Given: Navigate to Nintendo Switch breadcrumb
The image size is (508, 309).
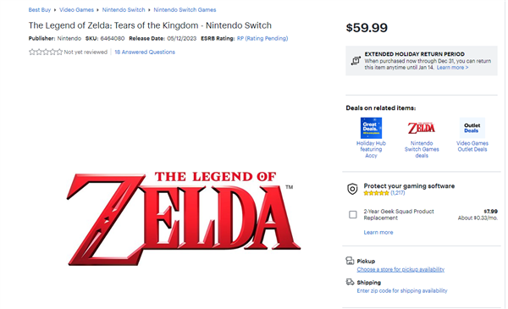Looking at the screenshot, I should pos(124,9).
